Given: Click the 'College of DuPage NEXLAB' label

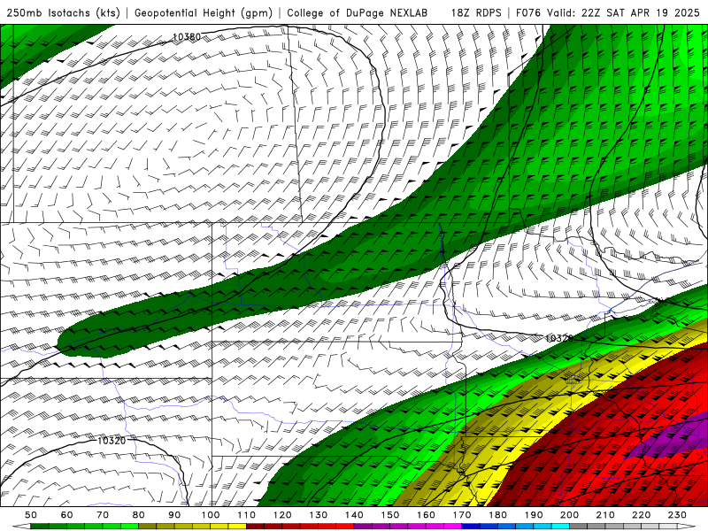Looking at the screenshot, I should tap(358, 12).
